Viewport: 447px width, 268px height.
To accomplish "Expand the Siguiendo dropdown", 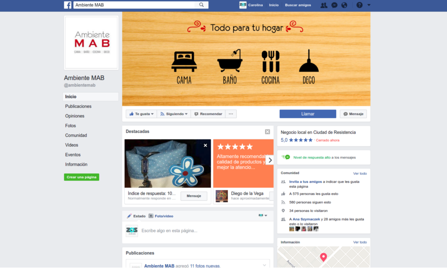I will click(x=174, y=114).
